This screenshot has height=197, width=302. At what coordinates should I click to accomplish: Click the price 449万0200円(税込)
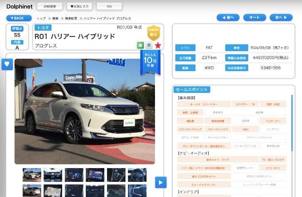click(x=270, y=58)
